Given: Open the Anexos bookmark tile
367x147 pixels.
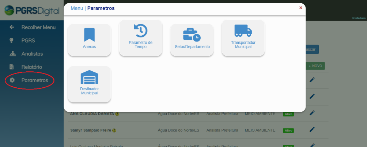Looking at the screenshot, I should click(x=89, y=40).
